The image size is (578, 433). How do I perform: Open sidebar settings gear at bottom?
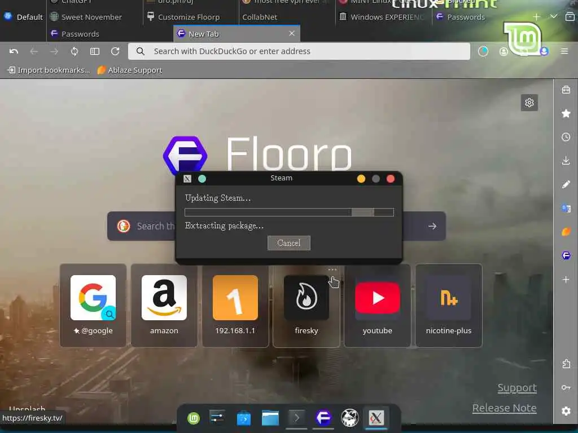566,411
